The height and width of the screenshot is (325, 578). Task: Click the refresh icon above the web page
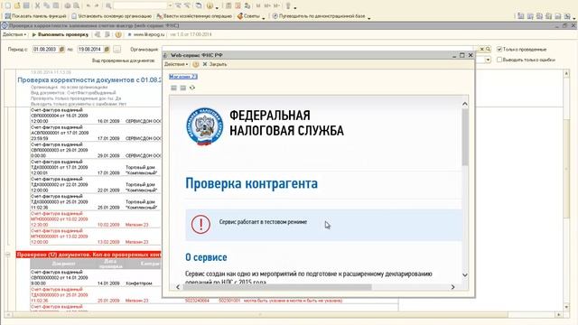192,88
